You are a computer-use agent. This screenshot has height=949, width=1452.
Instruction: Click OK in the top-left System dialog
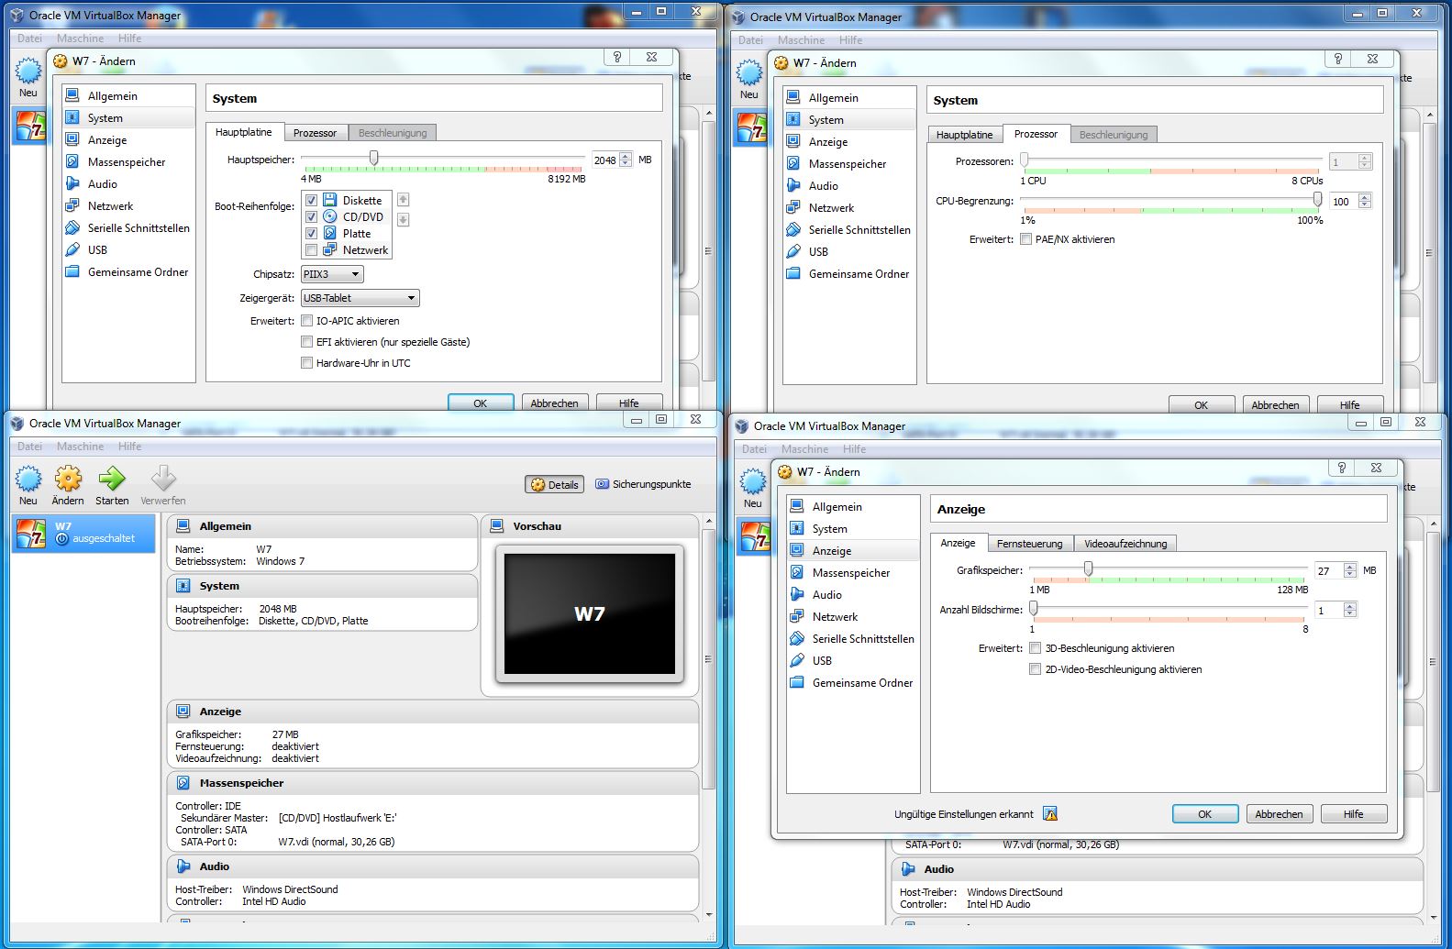pos(480,403)
